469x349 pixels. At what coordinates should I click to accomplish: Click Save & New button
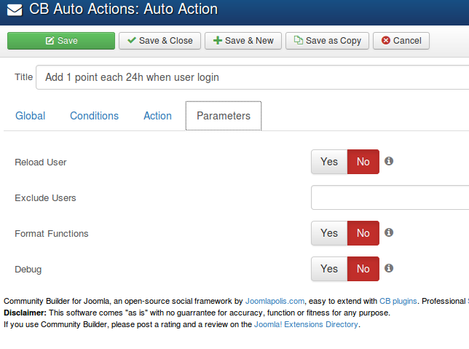(243, 41)
